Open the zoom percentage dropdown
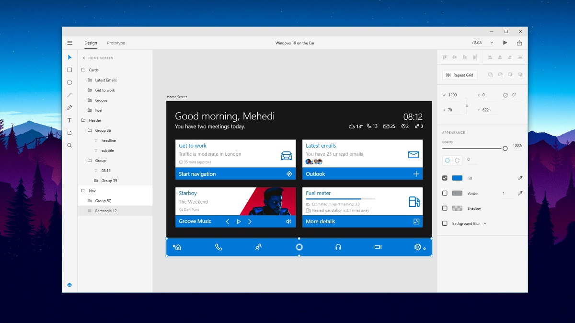Screen dimensions: 575x323 [491, 43]
